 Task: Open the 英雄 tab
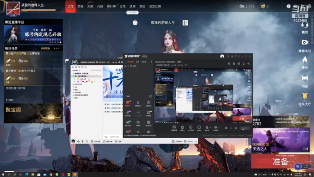click(80, 6)
